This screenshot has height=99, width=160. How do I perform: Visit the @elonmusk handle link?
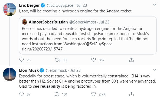(56, 70)
